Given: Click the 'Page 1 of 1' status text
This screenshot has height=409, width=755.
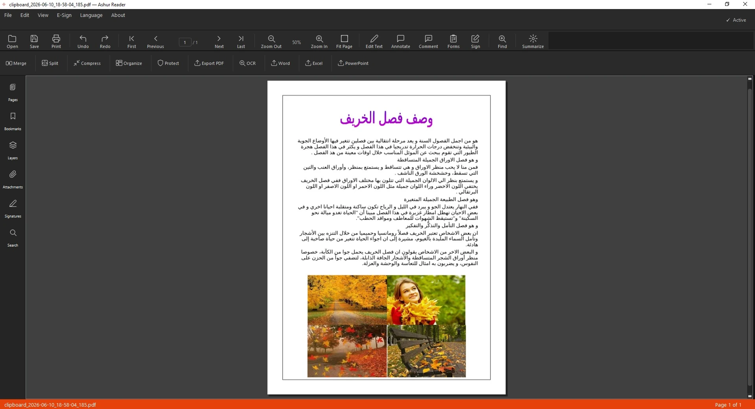Looking at the screenshot, I should click(728, 405).
